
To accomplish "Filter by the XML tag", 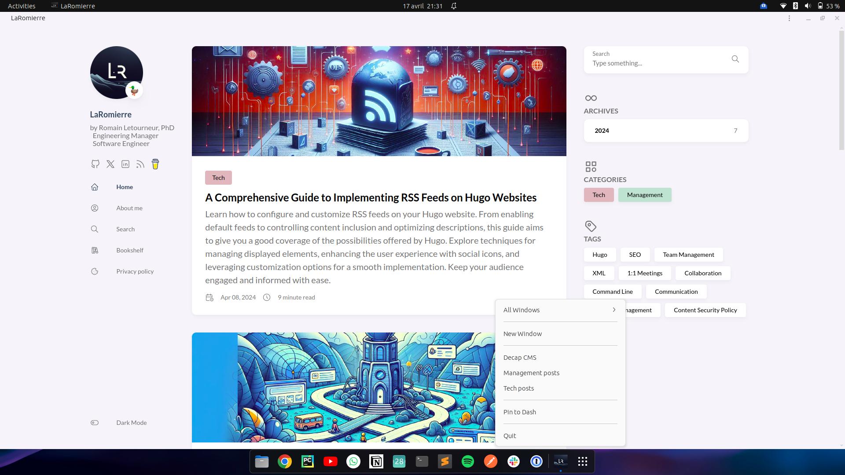I will pos(599,273).
